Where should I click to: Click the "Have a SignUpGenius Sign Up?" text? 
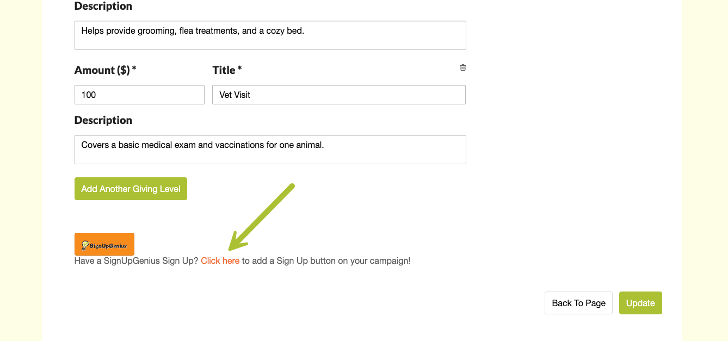click(x=136, y=261)
